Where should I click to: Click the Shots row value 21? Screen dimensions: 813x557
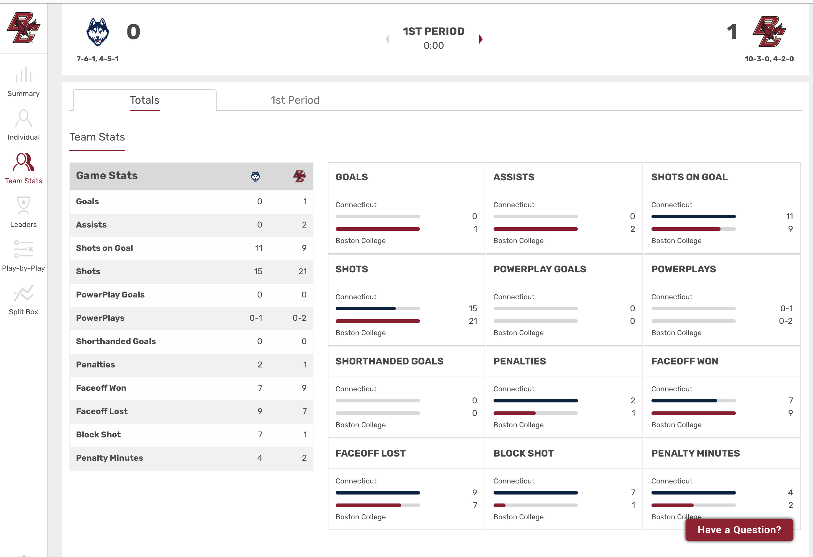pos(302,271)
